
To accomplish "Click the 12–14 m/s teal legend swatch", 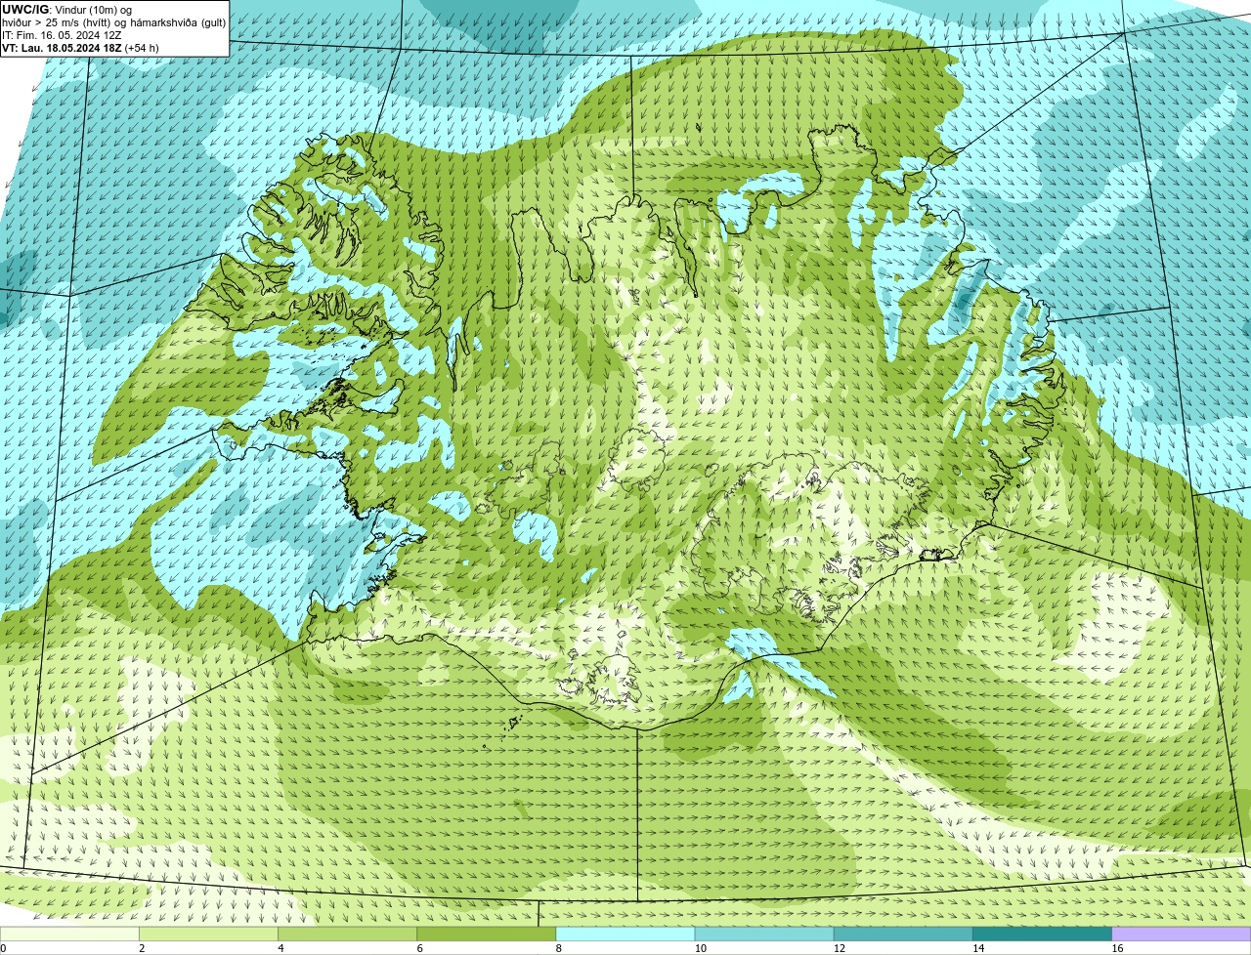I will [903, 934].
